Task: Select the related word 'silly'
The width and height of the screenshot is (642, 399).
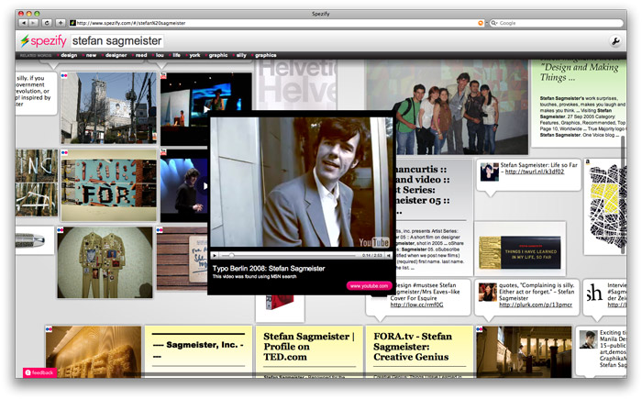Action: click(241, 55)
